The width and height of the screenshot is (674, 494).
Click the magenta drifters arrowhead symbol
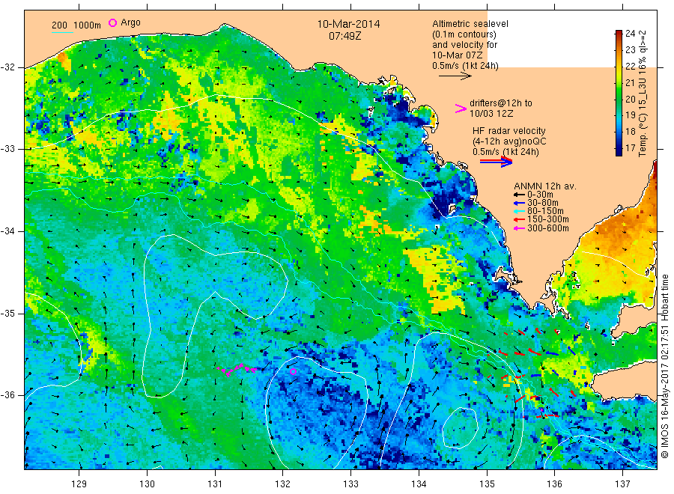(x=461, y=109)
